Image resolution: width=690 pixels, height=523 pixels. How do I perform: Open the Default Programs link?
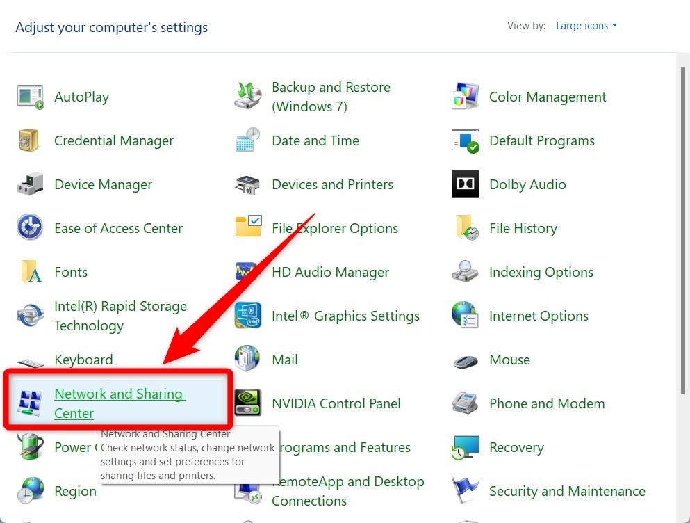pyautogui.click(x=542, y=140)
